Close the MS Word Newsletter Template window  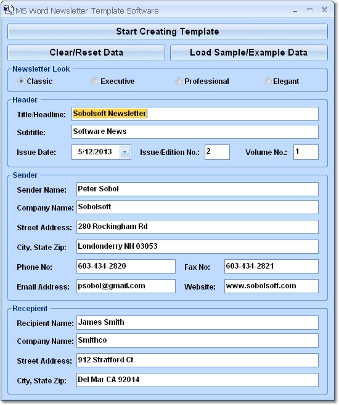[x=324, y=10]
